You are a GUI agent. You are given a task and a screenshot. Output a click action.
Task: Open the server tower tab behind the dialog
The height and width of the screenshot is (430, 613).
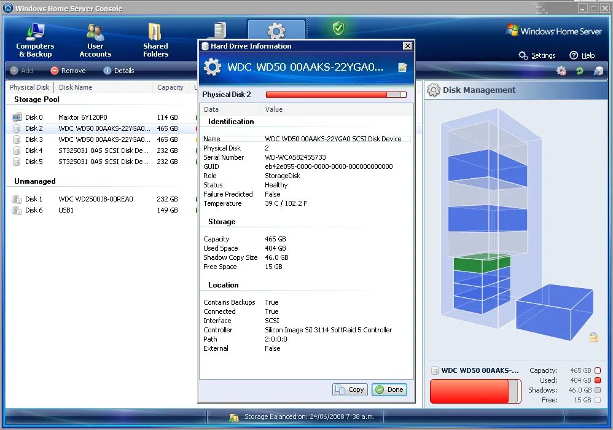tap(220, 31)
